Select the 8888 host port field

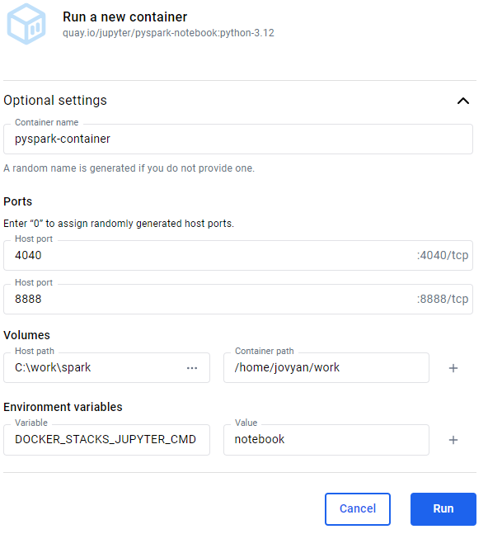[238, 299]
